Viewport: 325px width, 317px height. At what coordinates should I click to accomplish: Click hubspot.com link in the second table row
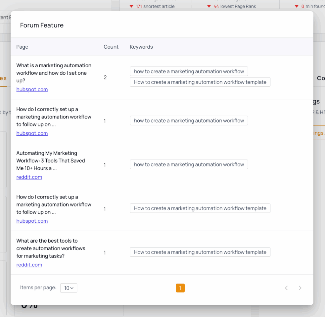[32, 133]
